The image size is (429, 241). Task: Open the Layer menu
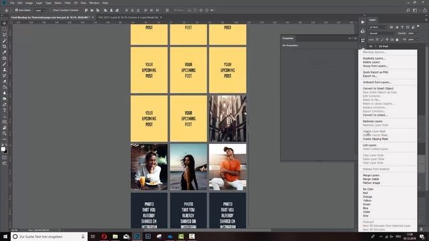(39, 3)
